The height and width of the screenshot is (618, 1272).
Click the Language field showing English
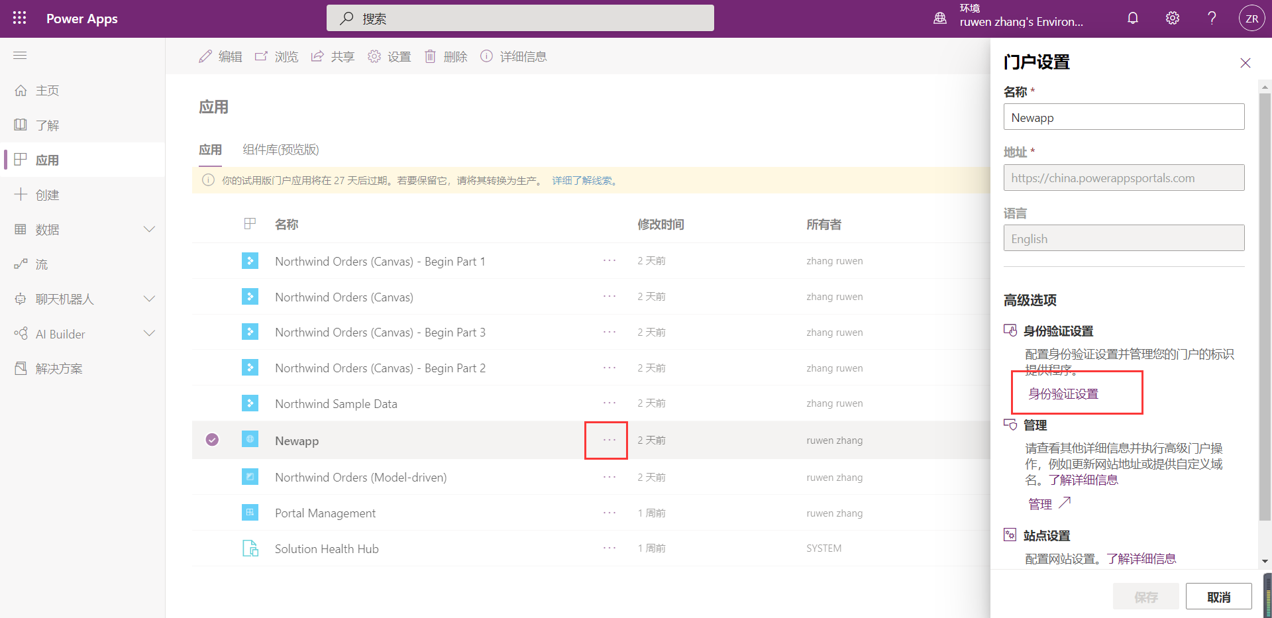tap(1124, 238)
